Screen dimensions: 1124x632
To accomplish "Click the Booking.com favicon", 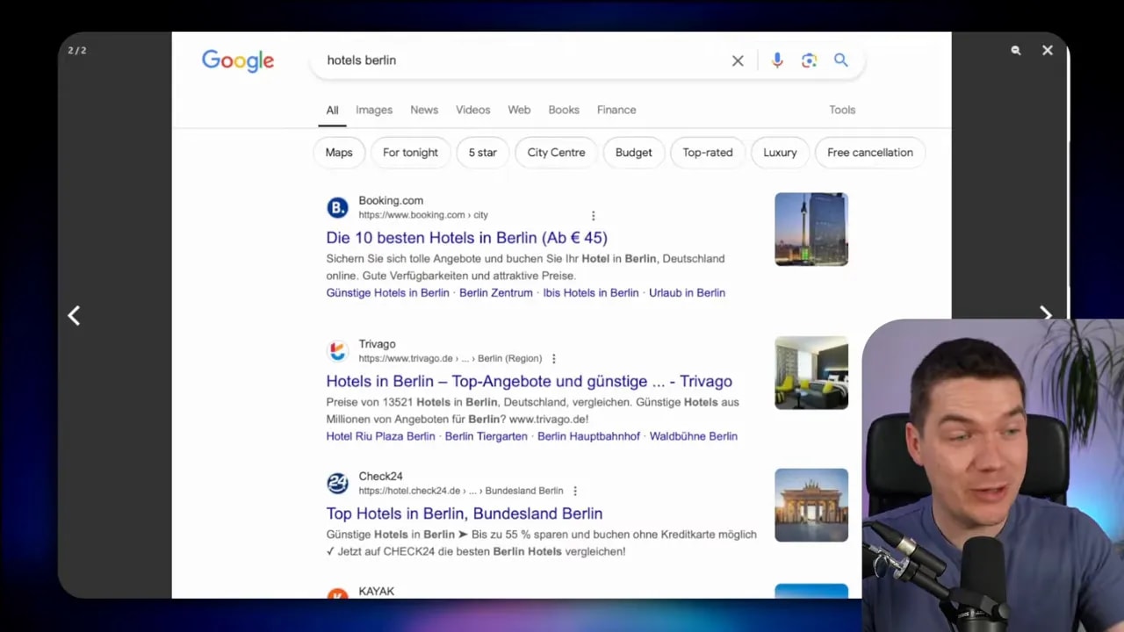I will (x=337, y=208).
